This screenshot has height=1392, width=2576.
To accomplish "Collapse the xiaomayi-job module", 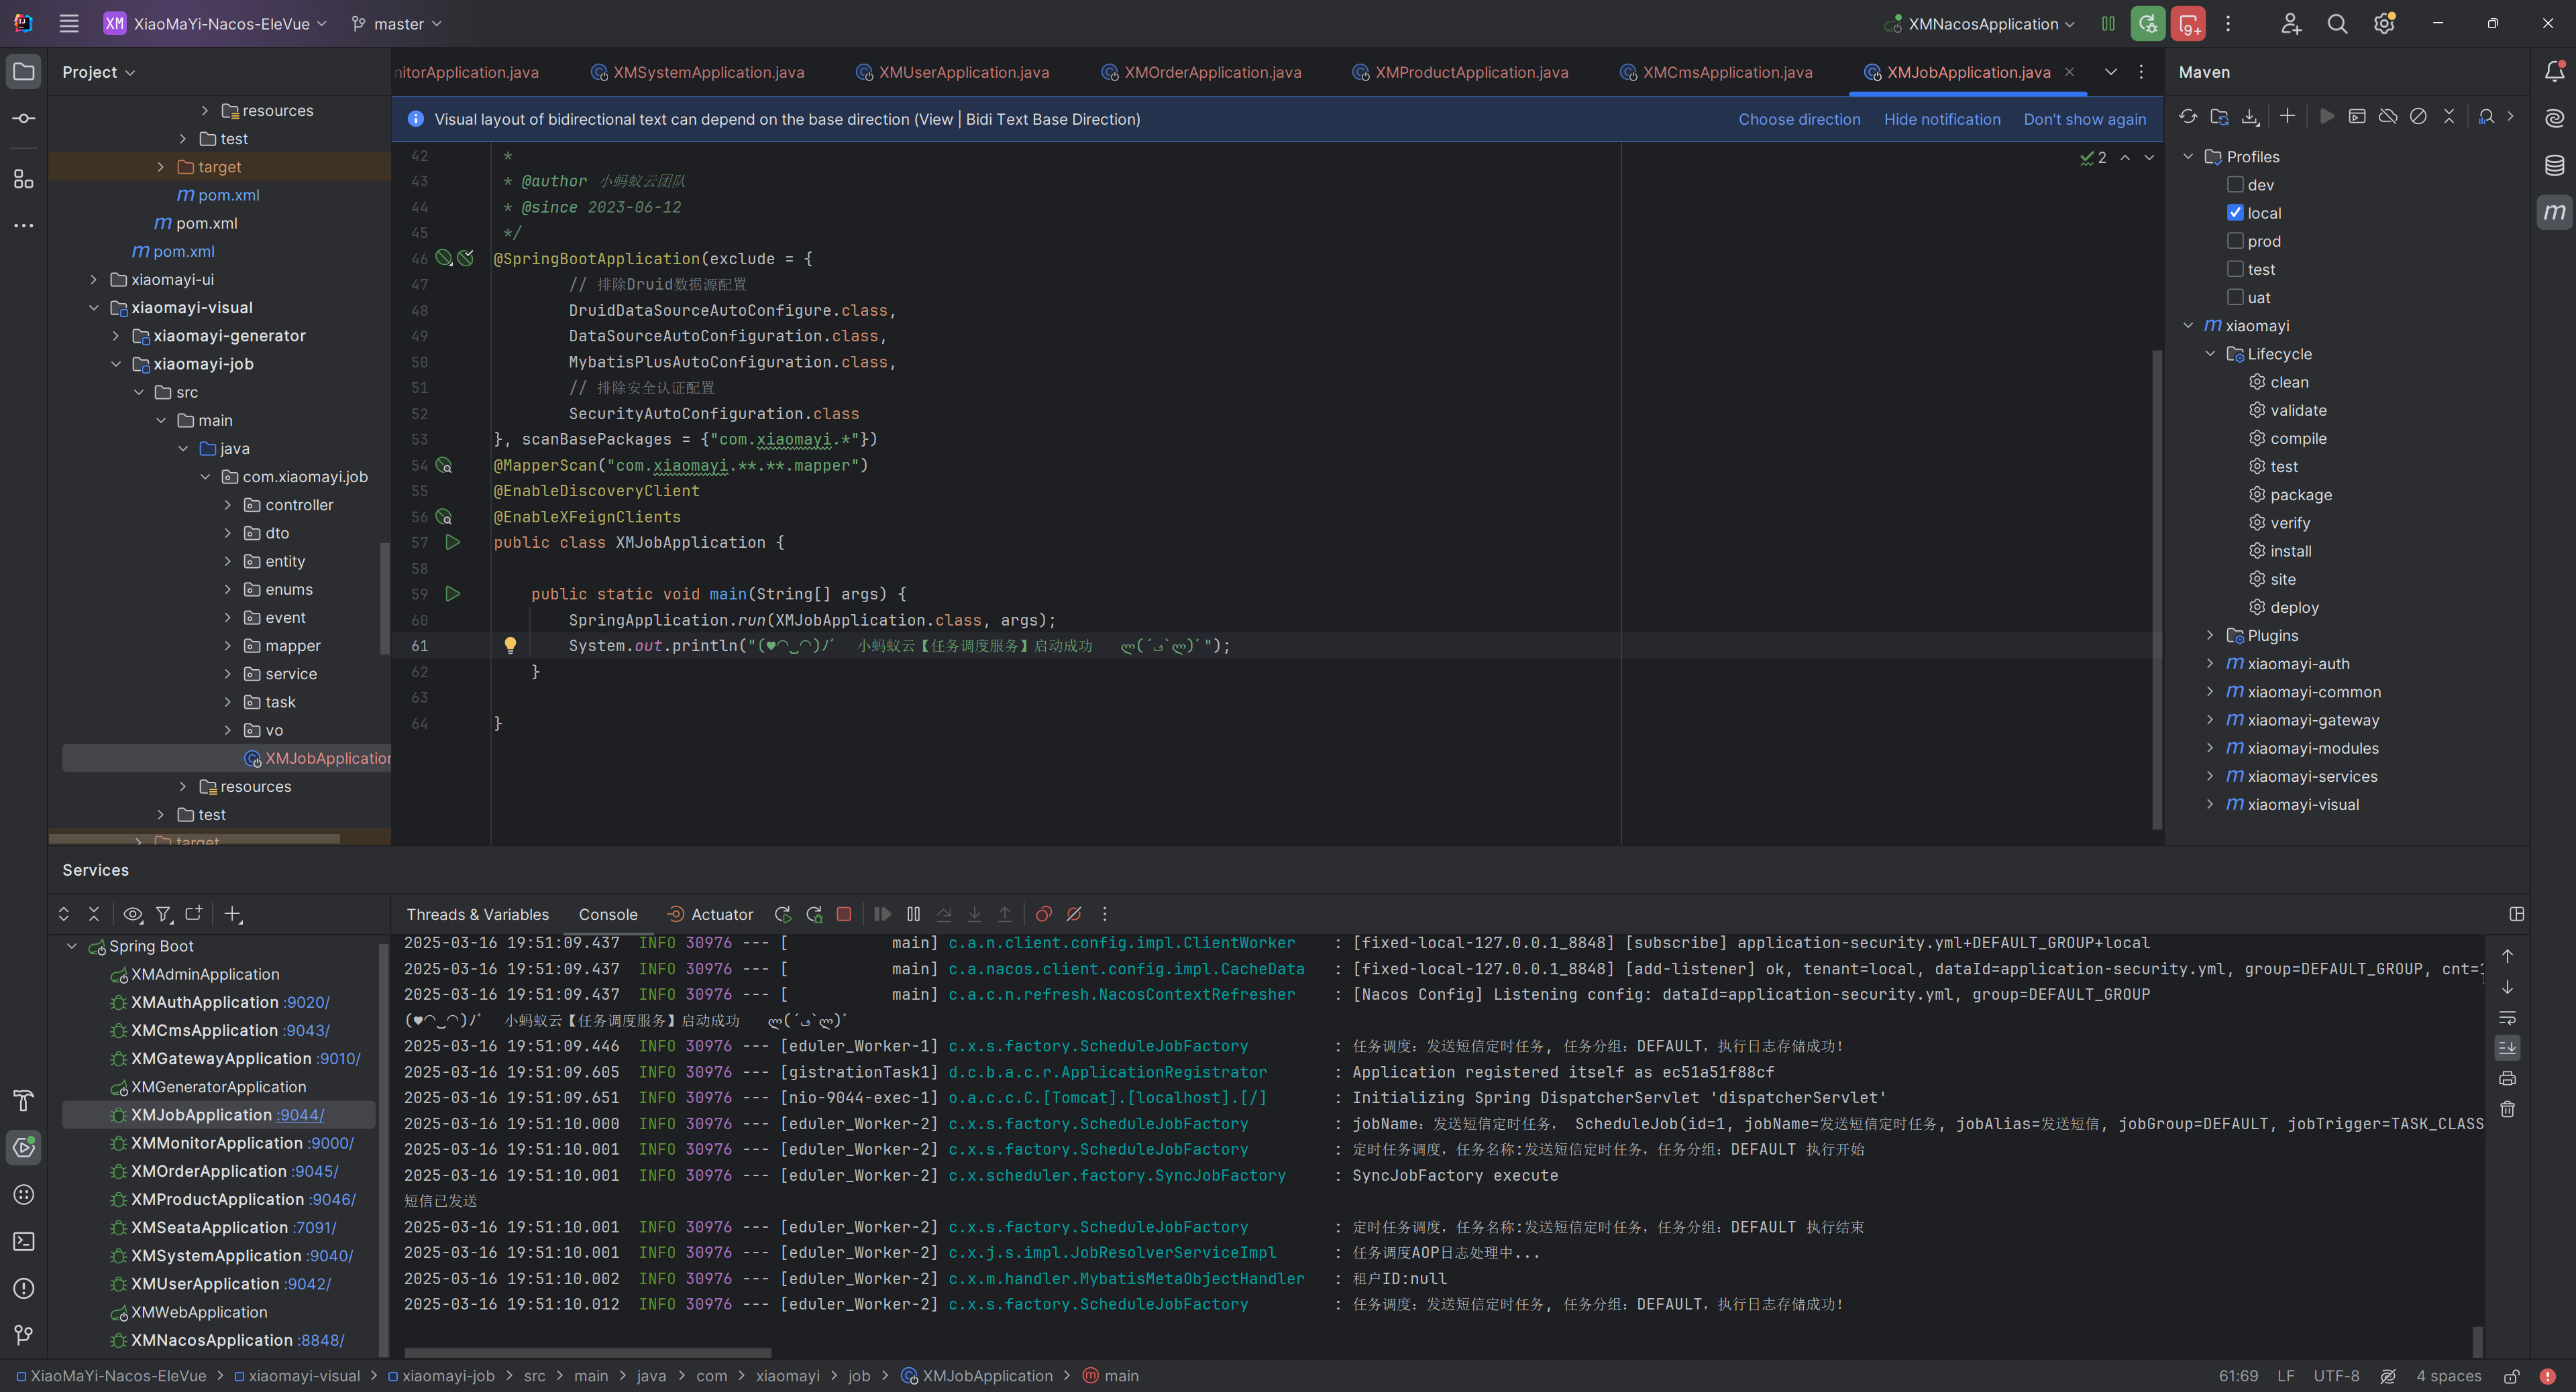I will tap(116, 363).
